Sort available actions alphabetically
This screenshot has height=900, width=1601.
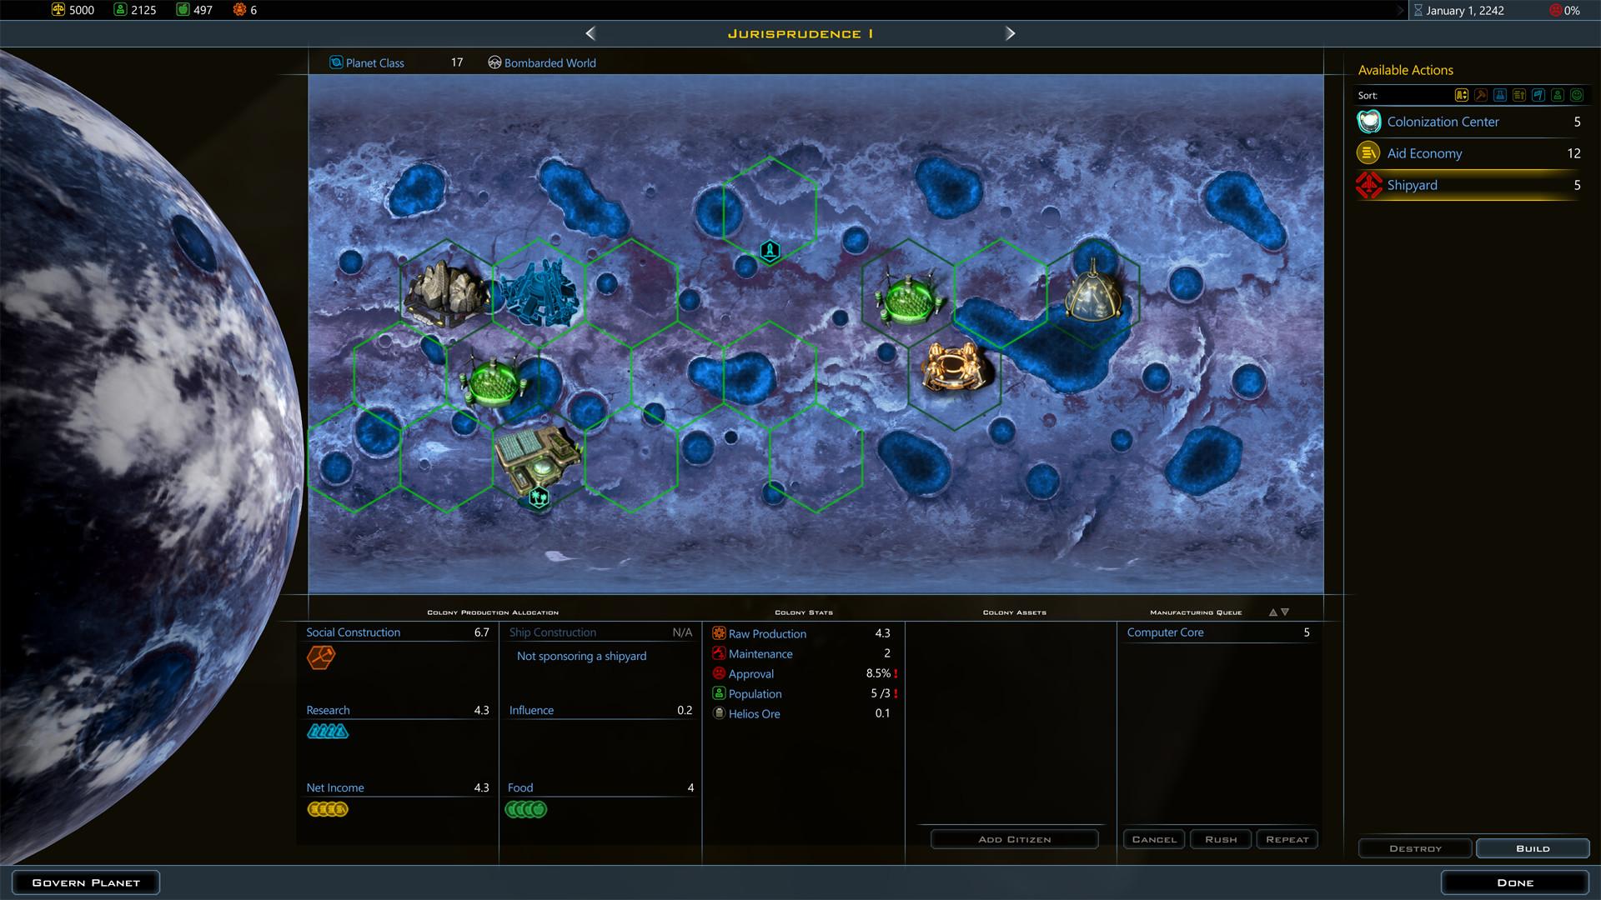click(1462, 95)
